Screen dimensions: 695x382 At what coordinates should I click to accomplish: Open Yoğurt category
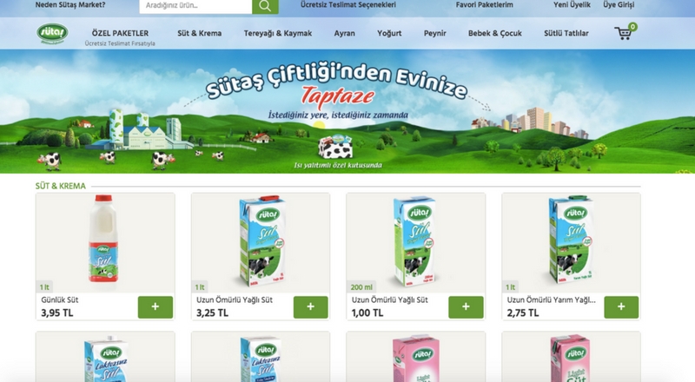point(389,33)
